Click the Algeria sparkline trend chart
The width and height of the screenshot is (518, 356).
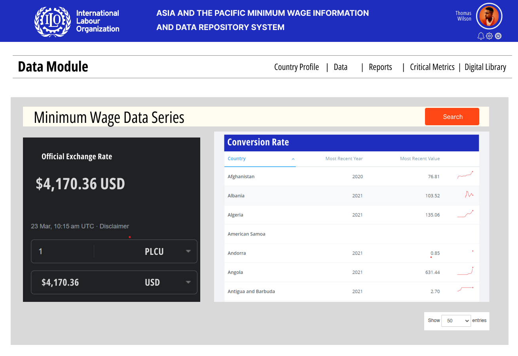[x=465, y=214]
